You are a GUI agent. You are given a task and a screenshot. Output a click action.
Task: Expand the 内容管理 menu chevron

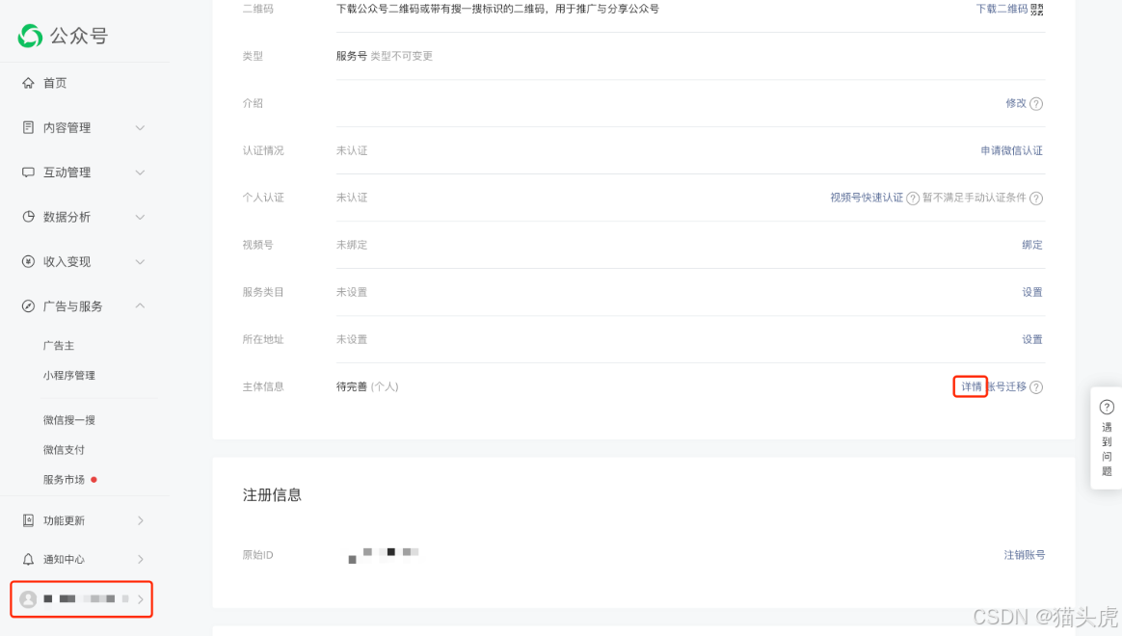141,128
